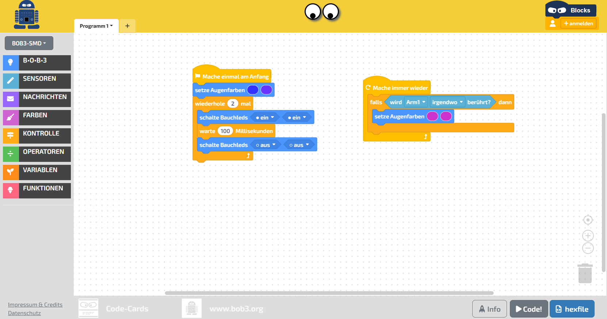The image size is (607, 319).
Task: Open the divide-sign OPERATOREN category icon
Action: pyautogui.click(x=11, y=154)
